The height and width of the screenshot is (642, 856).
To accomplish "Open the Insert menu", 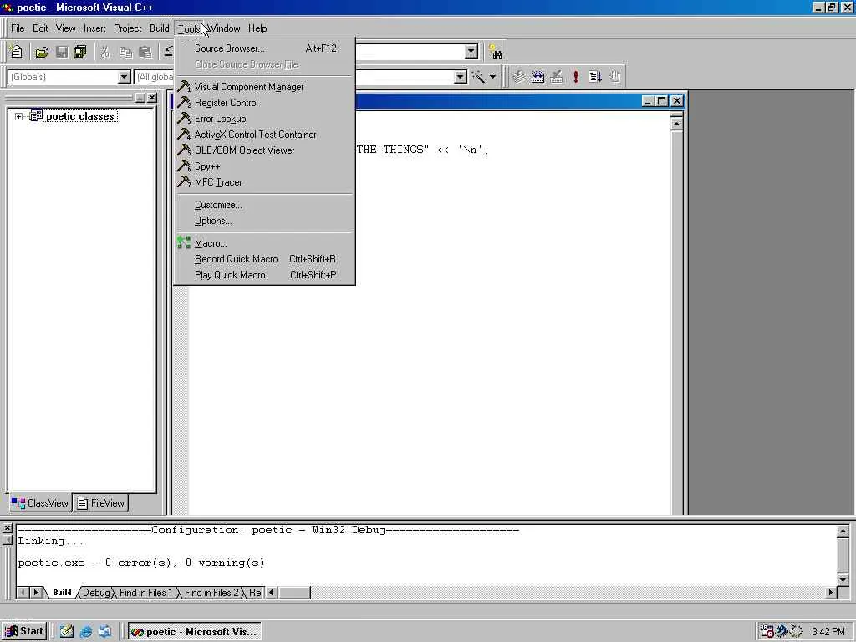I will pyautogui.click(x=94, y=28).
